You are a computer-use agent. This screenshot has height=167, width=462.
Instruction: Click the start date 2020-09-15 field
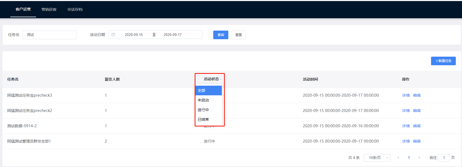click(x=134, y=35)
